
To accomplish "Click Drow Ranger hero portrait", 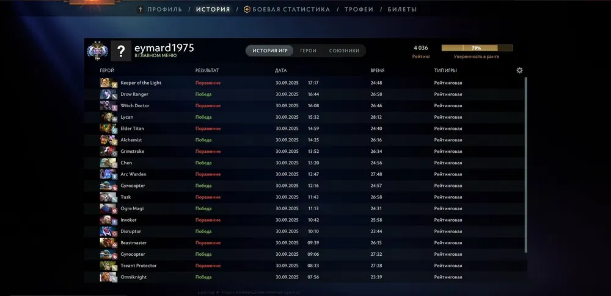I will click(108, 94).
